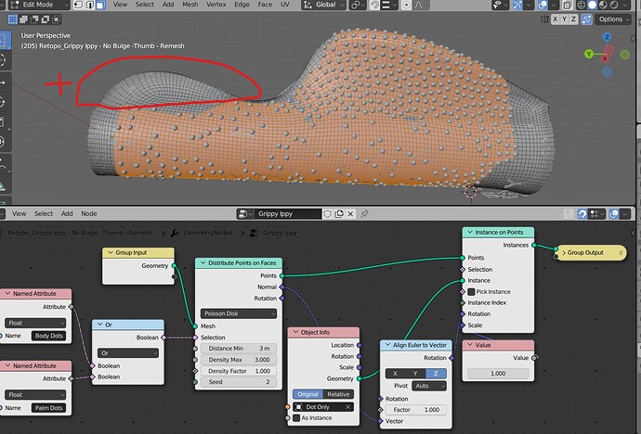Switch to vertex select mode
This screenshot has width=641, height=434.
(78, 5)
